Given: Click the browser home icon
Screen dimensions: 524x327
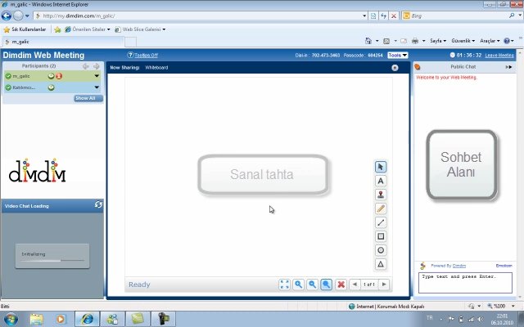Looking at the screenshot, I should (x=368, y=41).
